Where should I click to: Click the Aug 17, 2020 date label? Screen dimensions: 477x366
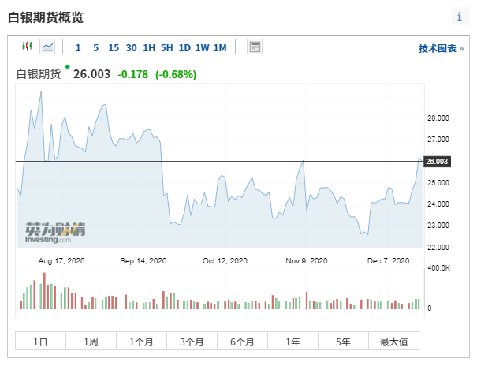click(x=61, y=261)
